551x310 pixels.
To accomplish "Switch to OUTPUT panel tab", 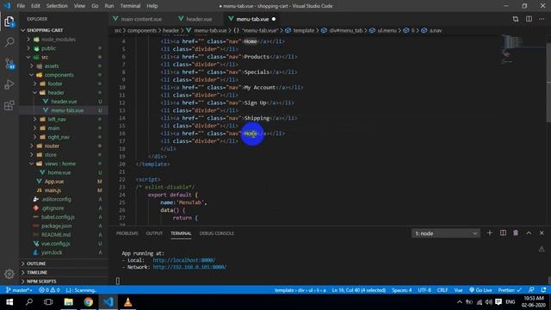I will tap(154, 233).
